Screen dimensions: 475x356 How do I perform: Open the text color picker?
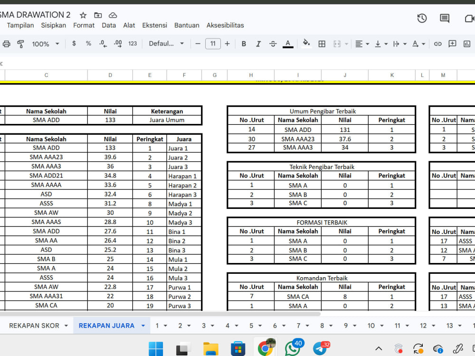(x=288, y=44)
